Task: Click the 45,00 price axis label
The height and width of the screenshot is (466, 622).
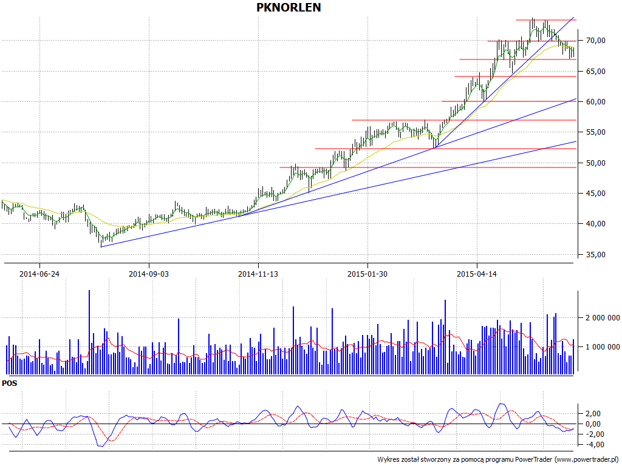Action: 595,194
